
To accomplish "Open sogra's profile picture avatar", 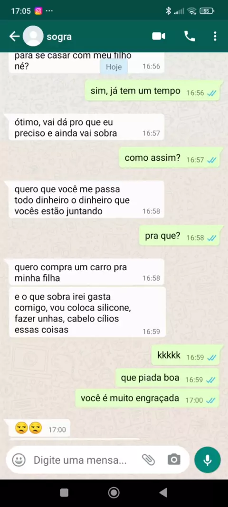I will [33, 36].
